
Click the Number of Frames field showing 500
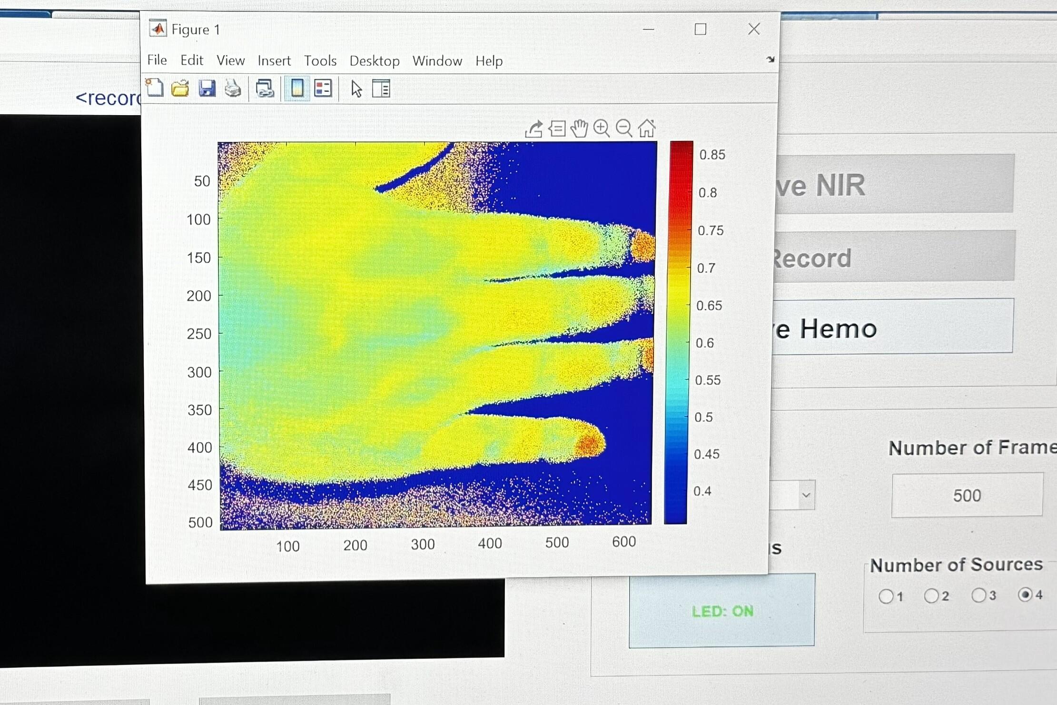coord(967,495)
